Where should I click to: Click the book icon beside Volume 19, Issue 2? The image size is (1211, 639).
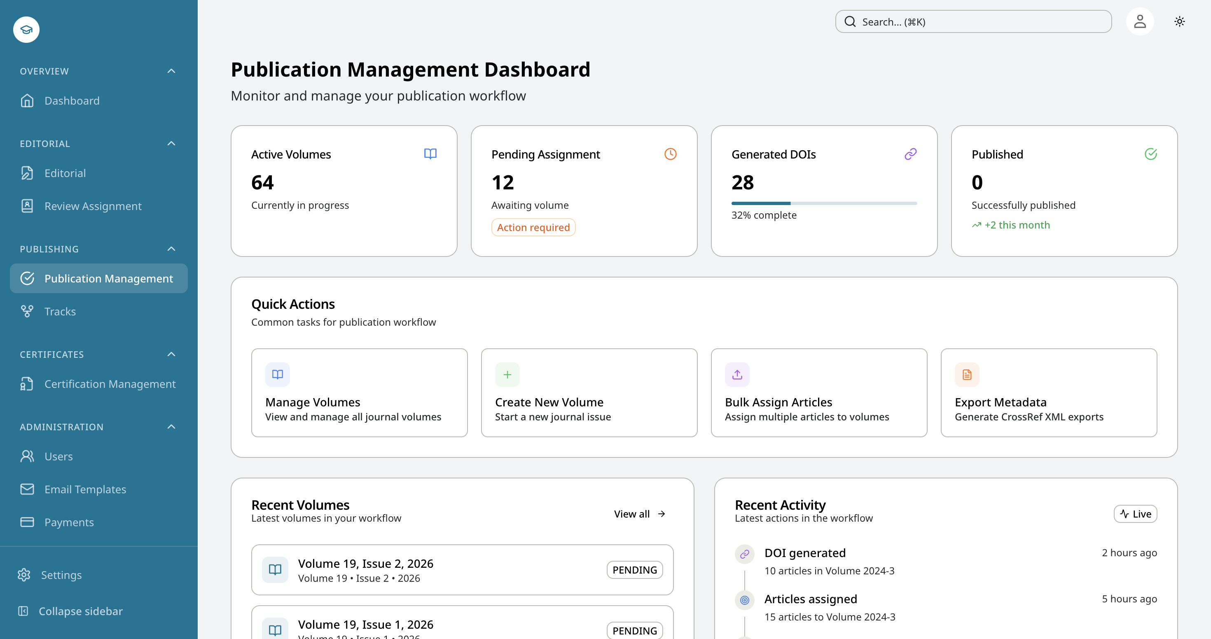click(x=275, y=569)
